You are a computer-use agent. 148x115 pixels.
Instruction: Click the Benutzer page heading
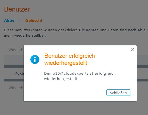pos(17,9)
